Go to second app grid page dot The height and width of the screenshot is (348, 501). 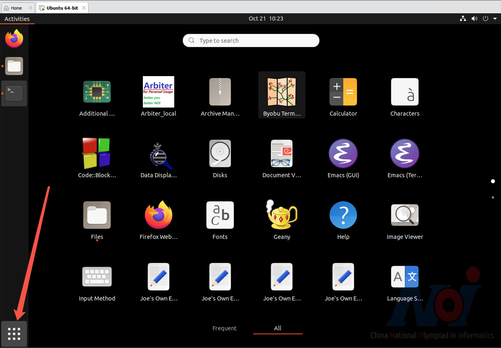point(493,197)
